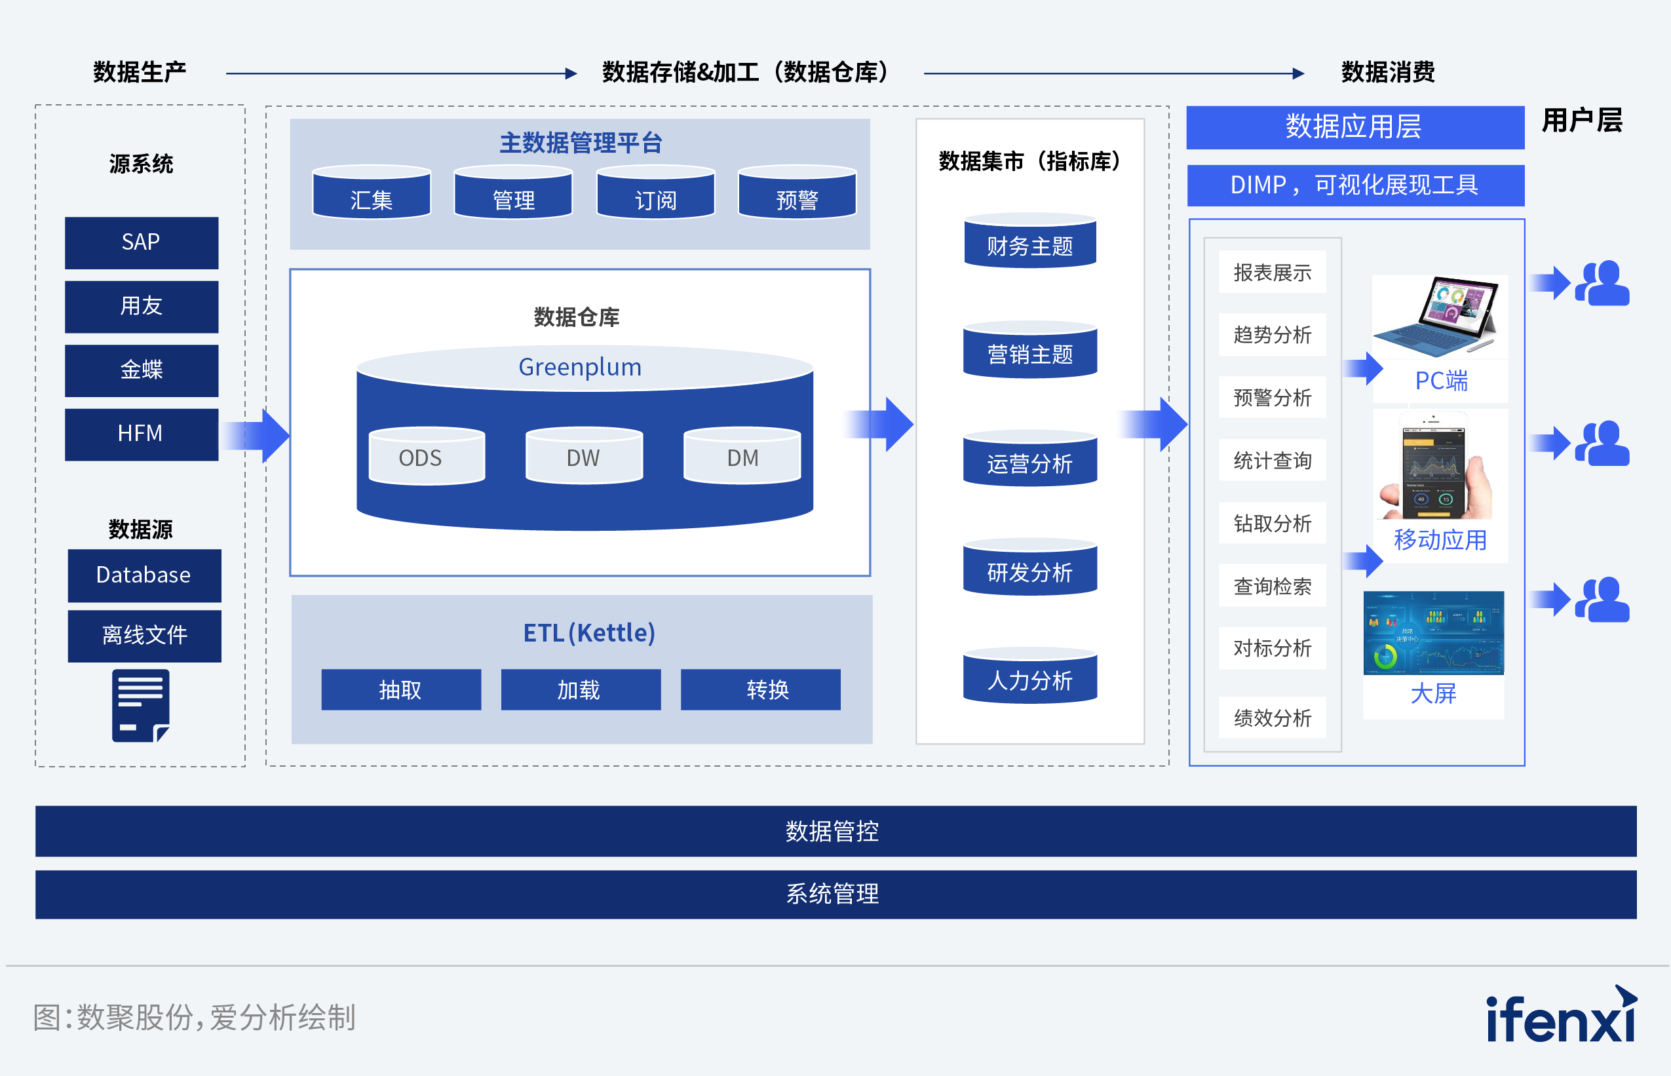Select the ODS storage cylinder
1671x1076 pixels.
tap(426, 457)
